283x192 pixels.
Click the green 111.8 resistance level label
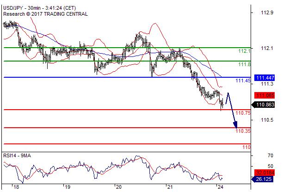(244, 64)
